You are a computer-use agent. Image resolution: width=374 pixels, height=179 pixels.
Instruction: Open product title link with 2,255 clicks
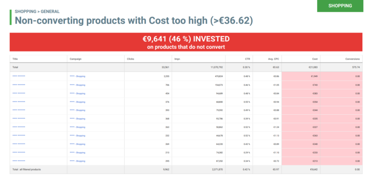pyautogui.click(x=19, y=76)
